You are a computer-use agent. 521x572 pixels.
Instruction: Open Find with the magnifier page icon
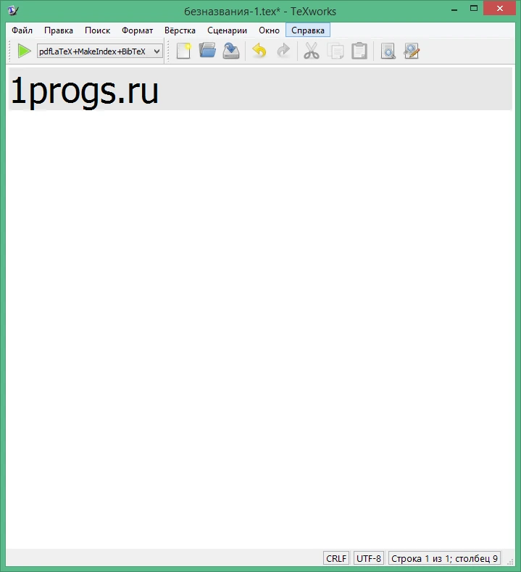pyautogui.click(x=388, y=51)
